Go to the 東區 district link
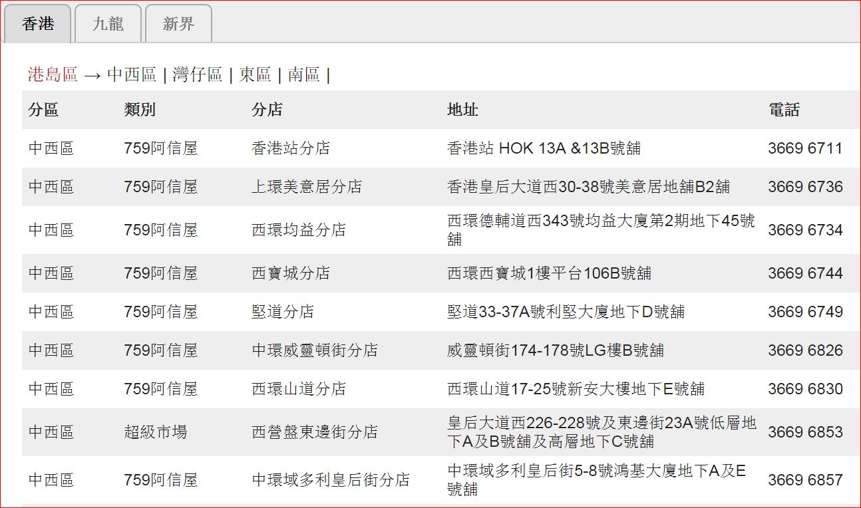 (x=256, y=74)
